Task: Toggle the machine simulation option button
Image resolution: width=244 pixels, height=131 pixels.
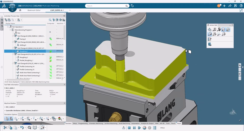Action: point(11,119)
